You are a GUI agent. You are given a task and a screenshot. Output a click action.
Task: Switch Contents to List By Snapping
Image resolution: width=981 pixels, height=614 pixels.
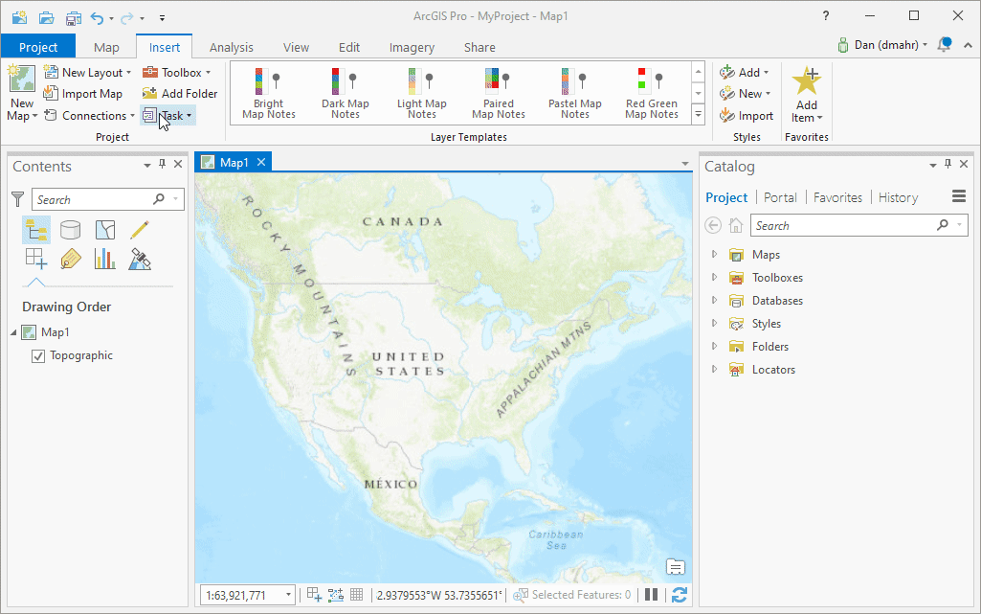coord(36,259)
